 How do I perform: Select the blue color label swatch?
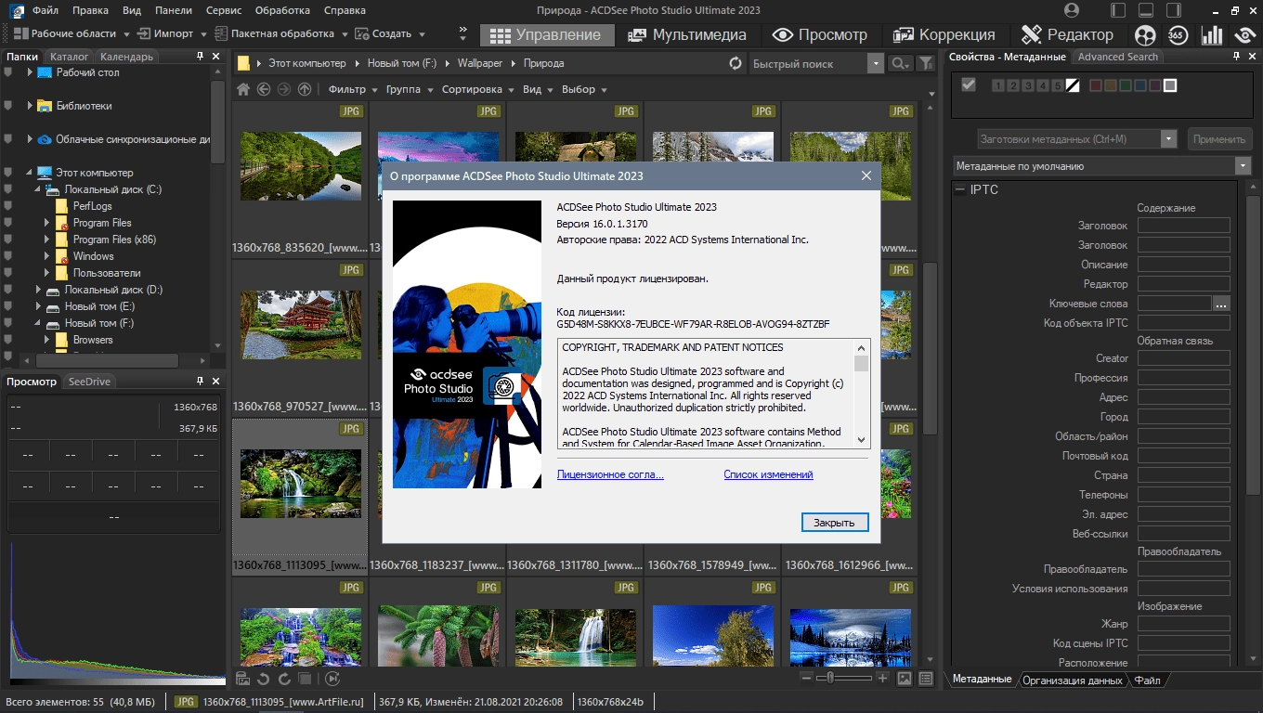pyautogui.click(x=1140, y=85)
